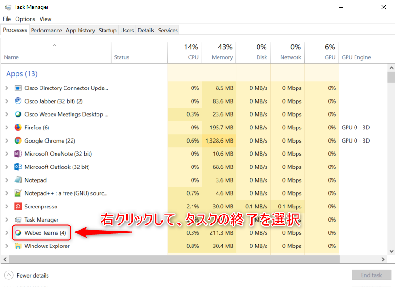Expand the Screenpresso process group
The width and height of the screenshot is (395, 287).
(7, 207)
